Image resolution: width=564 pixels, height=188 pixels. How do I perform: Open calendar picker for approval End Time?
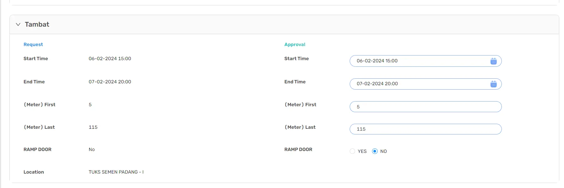(493, 84)
